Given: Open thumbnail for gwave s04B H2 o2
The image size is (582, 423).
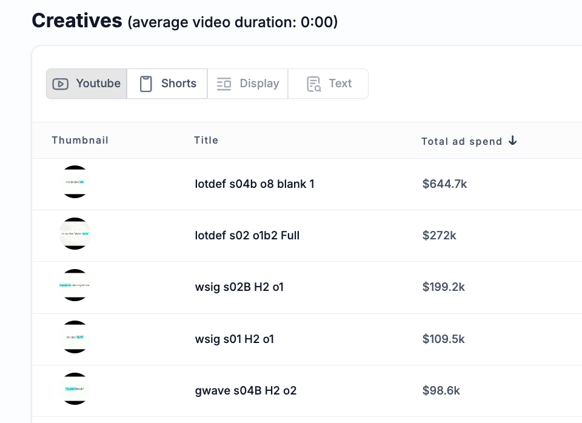Looking at the screenshot, I should (x=75, y=388).
